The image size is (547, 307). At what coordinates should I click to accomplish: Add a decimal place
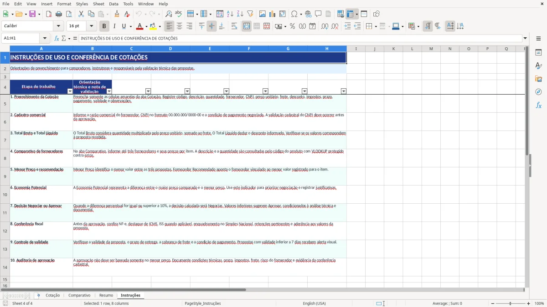(325, 26)
